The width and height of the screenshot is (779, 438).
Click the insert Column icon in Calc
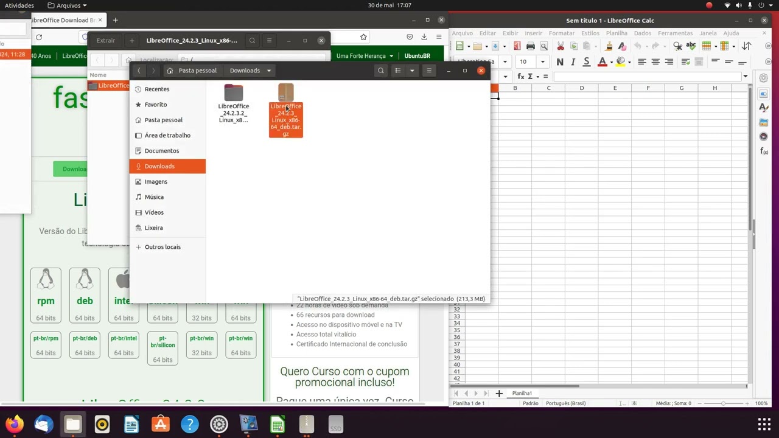point(724,46)
